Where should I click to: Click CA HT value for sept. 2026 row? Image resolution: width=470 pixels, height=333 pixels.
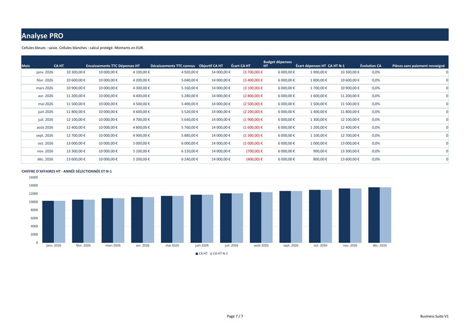[x=76, y=136]
